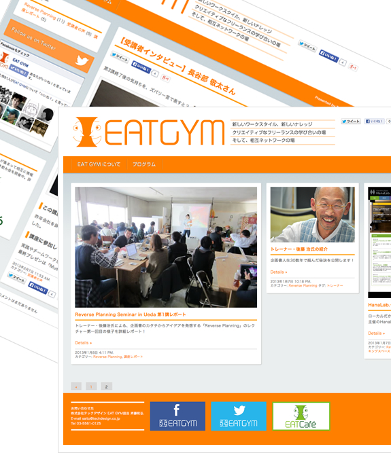Image resolution: width=391 pixels, height=453 pixels.
Task: Select the トレーナー tag under the trainer card
Action: pyautogui.click(x=335, y=285)
